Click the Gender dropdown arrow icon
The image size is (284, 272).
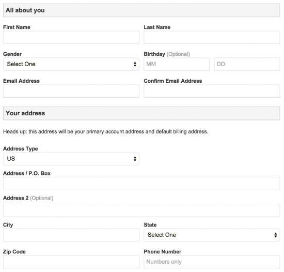pos(135,64)
